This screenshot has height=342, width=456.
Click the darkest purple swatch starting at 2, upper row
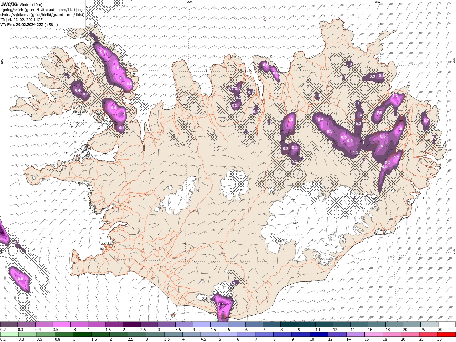(x=131, y=325)
